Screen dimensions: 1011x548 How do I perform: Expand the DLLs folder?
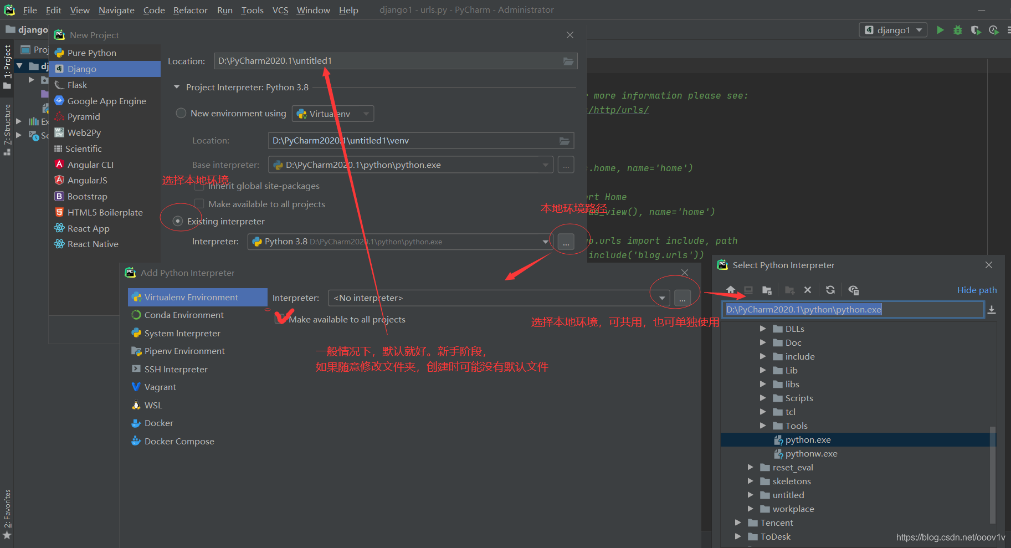coord(763,329)
